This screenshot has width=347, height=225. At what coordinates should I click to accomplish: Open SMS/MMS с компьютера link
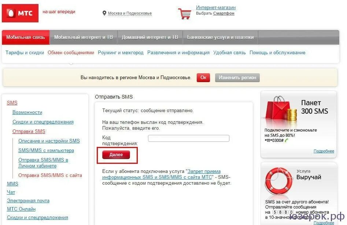tap(46, 151)
